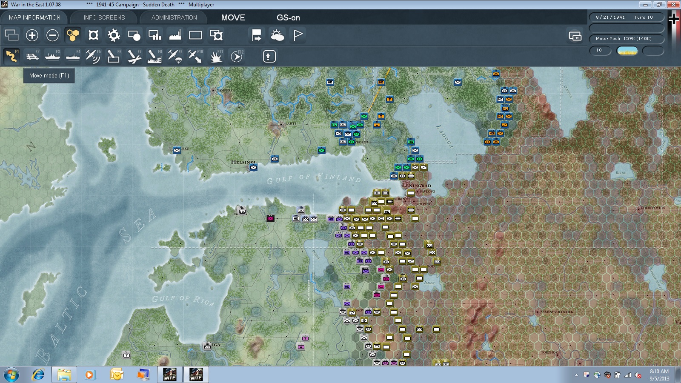Image resolution: width=681 pixels, height=383 pixels.
Task: Open the MAP INFORMATION tab
Action: [34, 17]
